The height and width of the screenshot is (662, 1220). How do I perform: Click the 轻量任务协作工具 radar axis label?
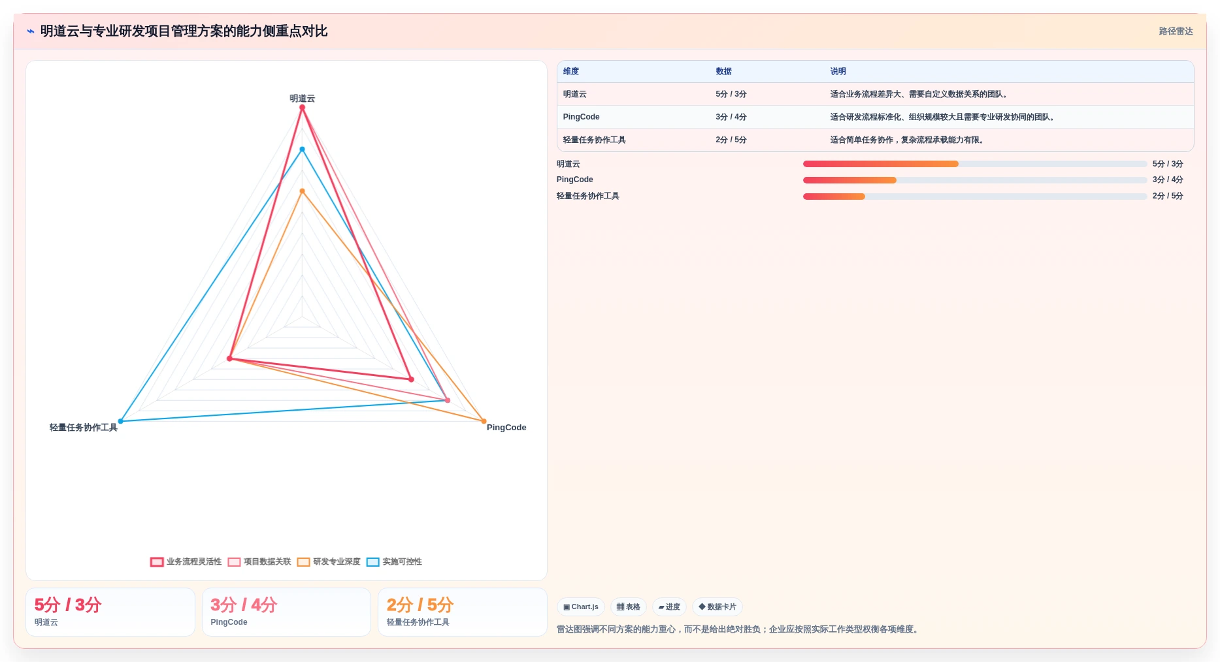click(x=84, y=428)
